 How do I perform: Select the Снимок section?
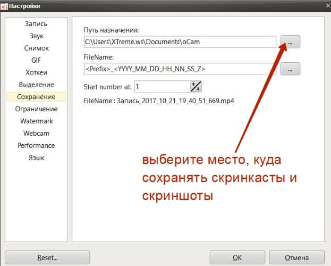tap(36, 48)
